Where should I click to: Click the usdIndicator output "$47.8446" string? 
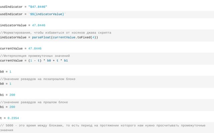[x=38, y=7]
